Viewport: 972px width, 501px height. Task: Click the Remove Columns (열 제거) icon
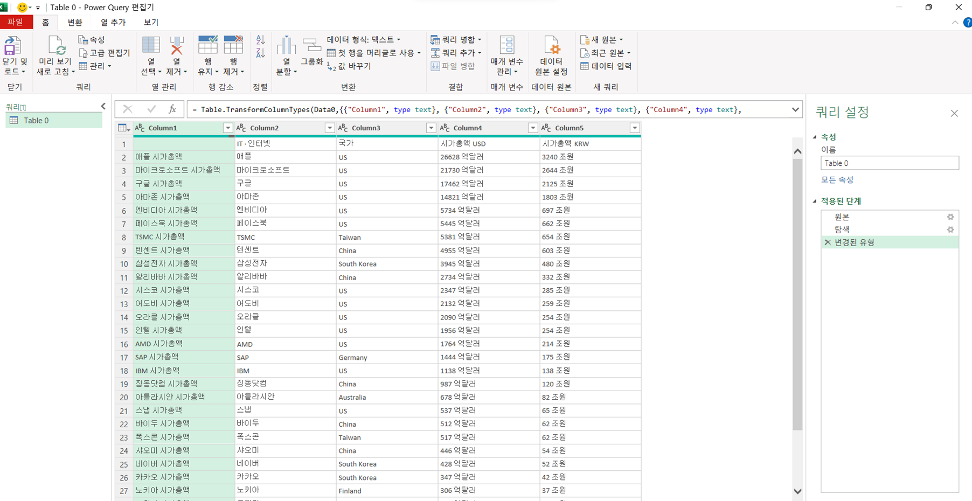[176, 45]
